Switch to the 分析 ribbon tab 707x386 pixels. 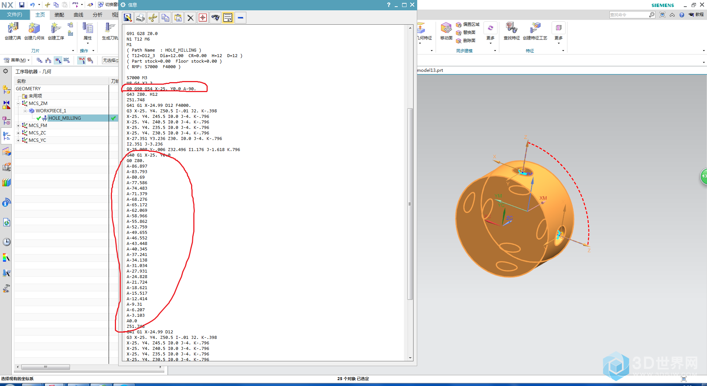click(x=98, y=15)
